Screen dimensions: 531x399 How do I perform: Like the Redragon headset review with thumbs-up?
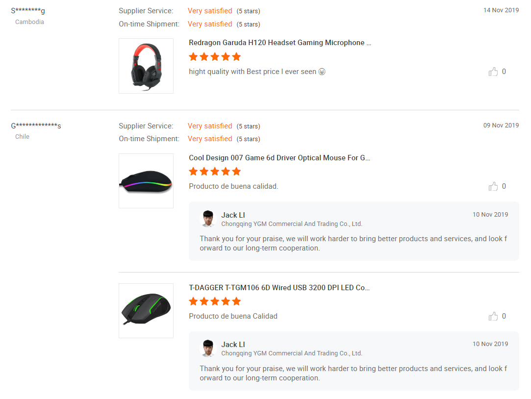(493, 72)
